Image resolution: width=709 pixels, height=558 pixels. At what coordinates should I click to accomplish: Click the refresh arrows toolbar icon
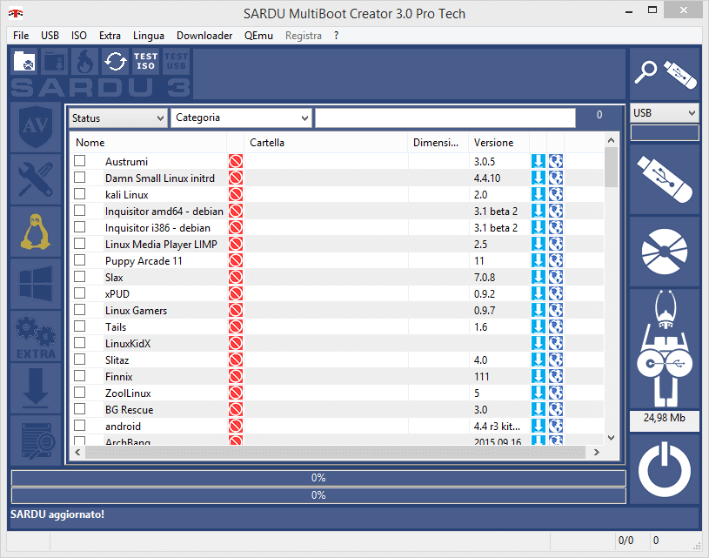click(116, 61)
